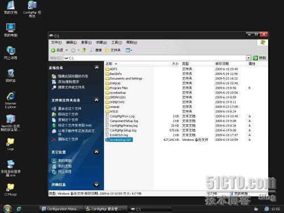284x213 pixels.
Task: Toggle the Folders (文件夹) pane button
Action: click(113, 50)
